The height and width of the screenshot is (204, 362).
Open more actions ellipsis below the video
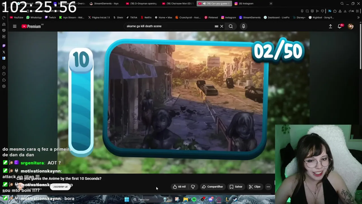pos(268,187)
